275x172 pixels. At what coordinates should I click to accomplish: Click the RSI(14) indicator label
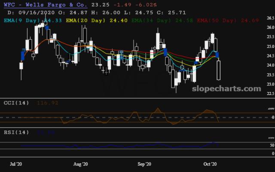click(x=16, y=132)
